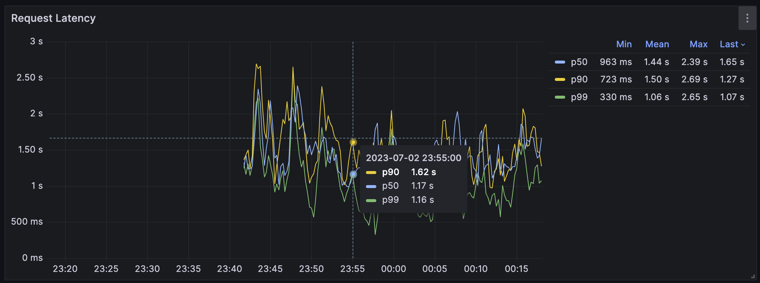Toggle p99 series visibility in legend

579,97
